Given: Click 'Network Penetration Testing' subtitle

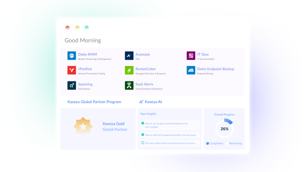Looking at the screenshot, I should pos(91,74).
